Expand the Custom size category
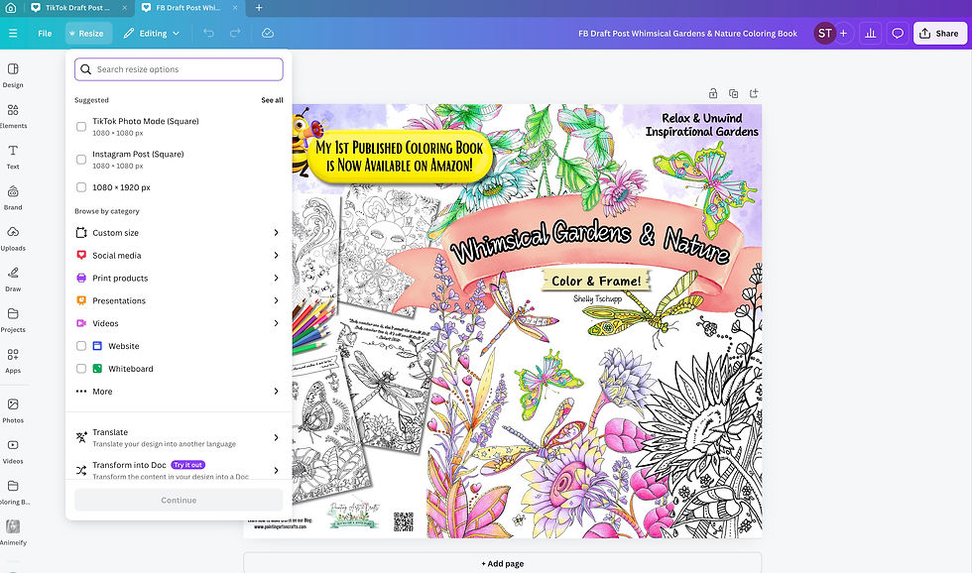 [x=179, y=232]
